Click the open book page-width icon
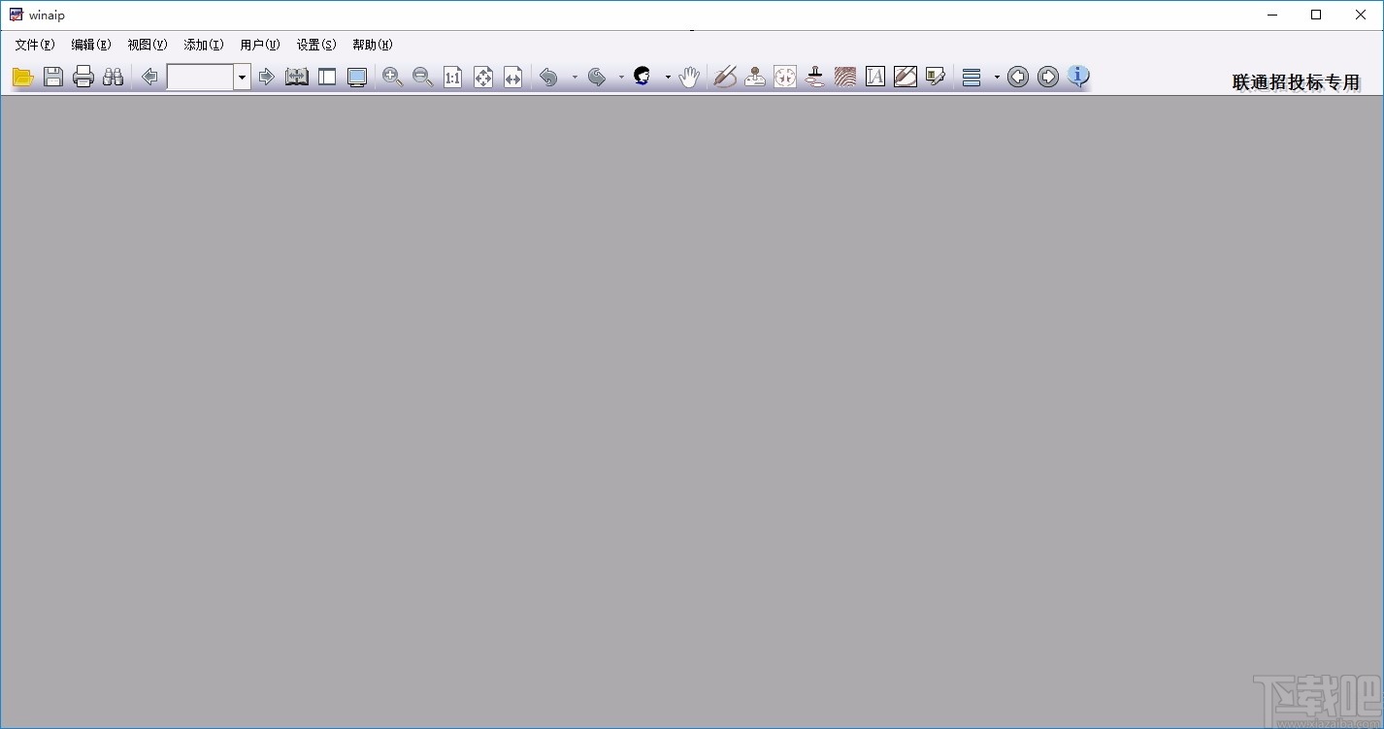Image resolution: width=1384 pixels, height=729 pixels. (x=297, y=77)
